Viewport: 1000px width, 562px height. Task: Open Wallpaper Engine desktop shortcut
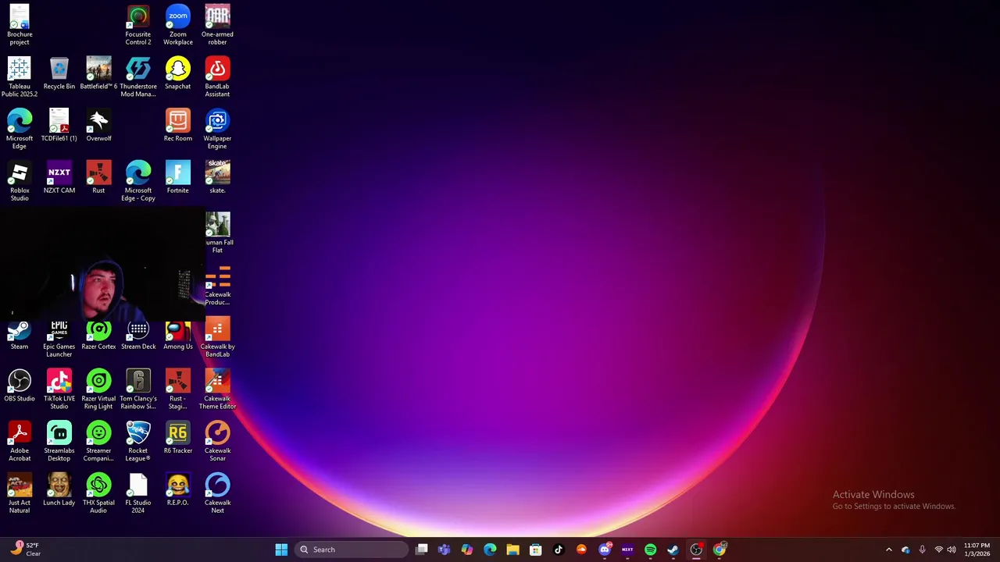click(217, 129)
